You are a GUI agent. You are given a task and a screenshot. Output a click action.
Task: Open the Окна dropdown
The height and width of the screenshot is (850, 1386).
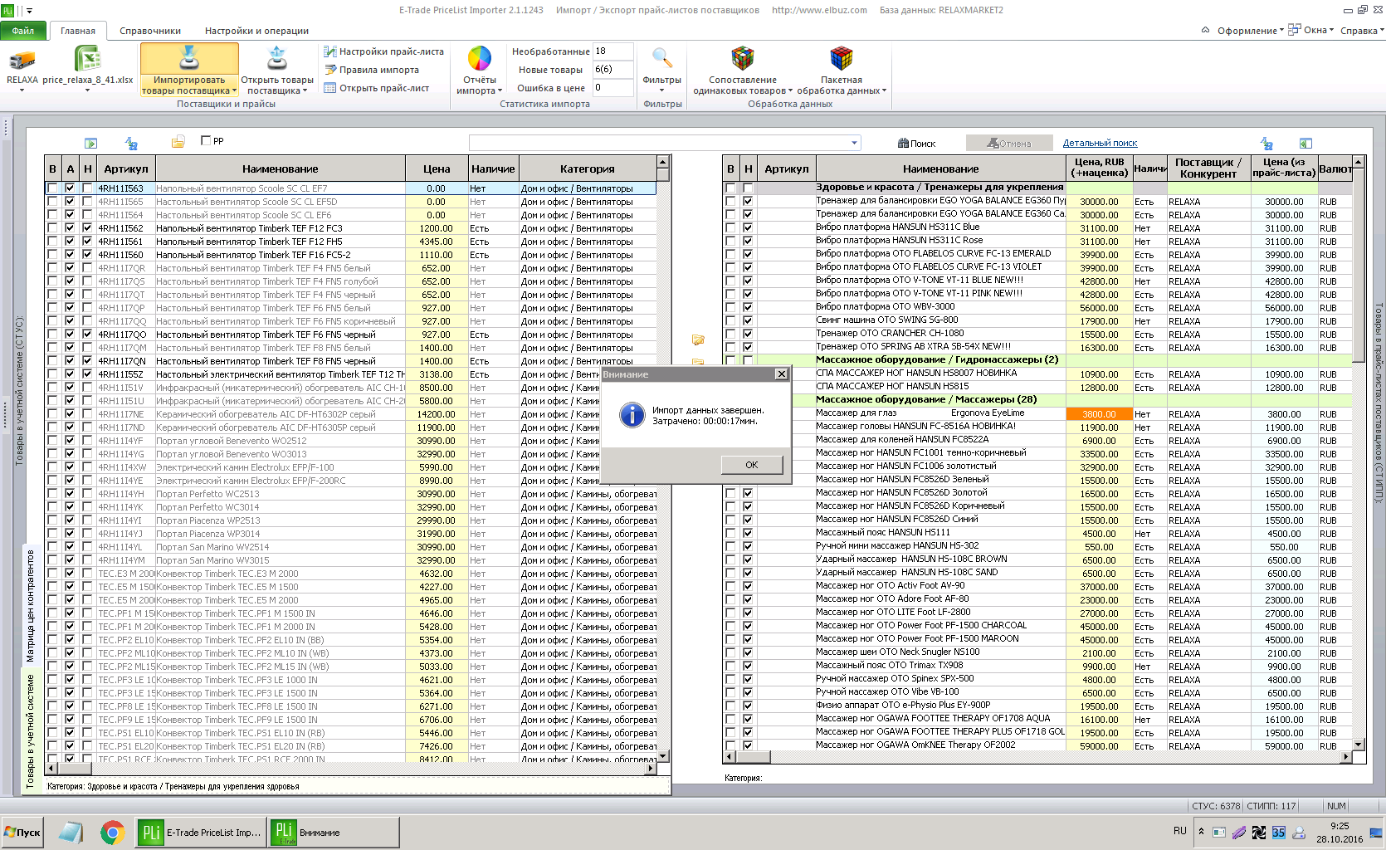pyautogui.click(x=1311, y=30)
